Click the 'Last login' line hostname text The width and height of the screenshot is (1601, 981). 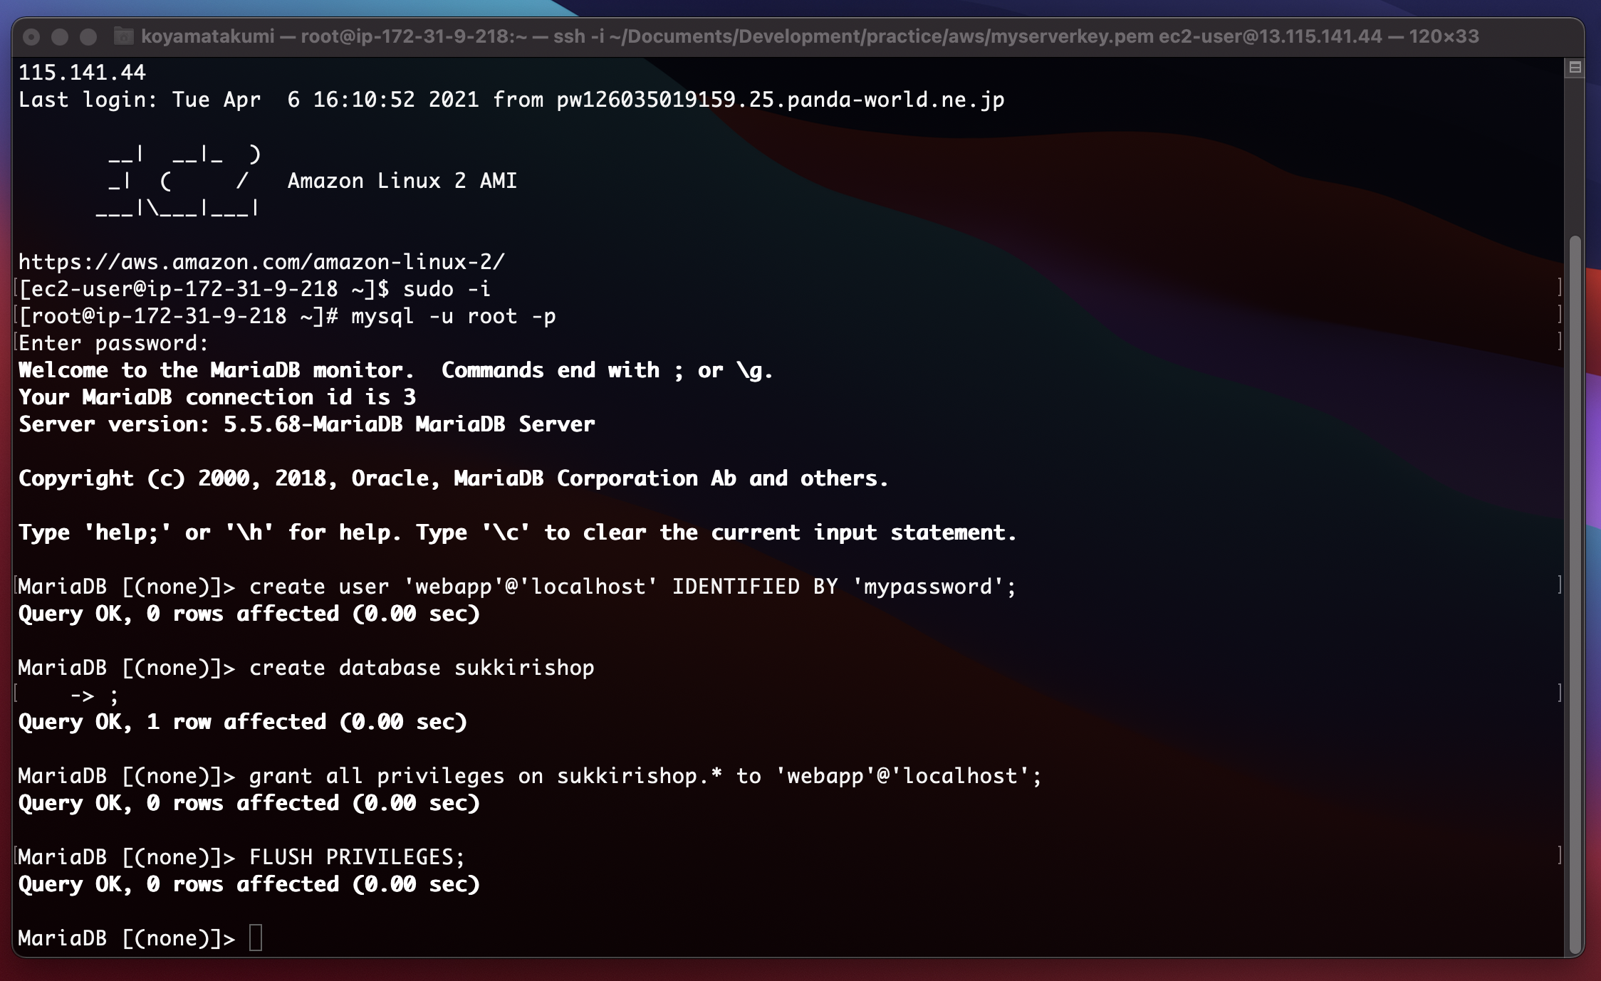[780, 100]
